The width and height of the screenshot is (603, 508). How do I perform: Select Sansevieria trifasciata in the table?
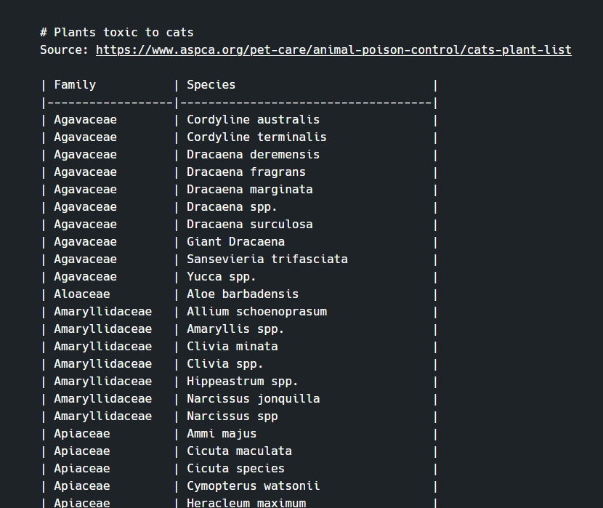click(x=267, y=259)
